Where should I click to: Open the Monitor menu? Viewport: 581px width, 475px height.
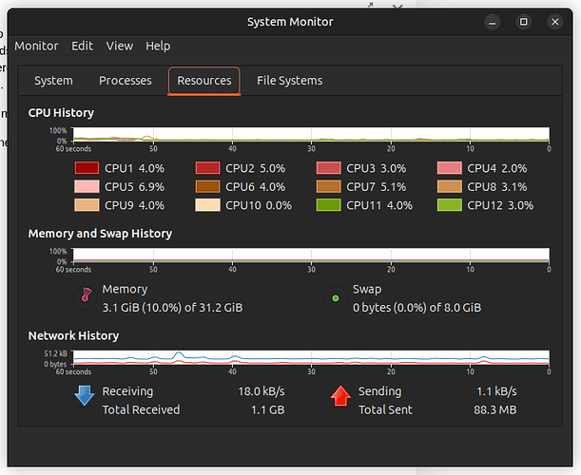tap(36, 46)
